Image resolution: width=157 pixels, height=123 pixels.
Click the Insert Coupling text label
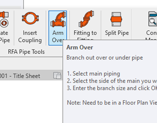pyautogui.click(x=30, y=37)
